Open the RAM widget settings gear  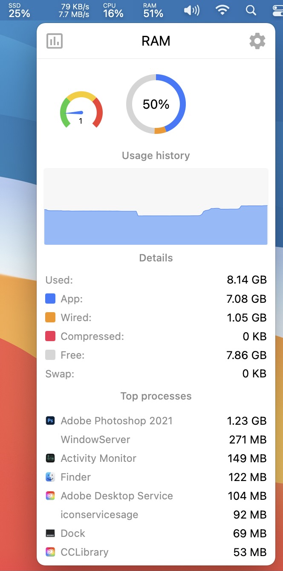pos(257,41)
